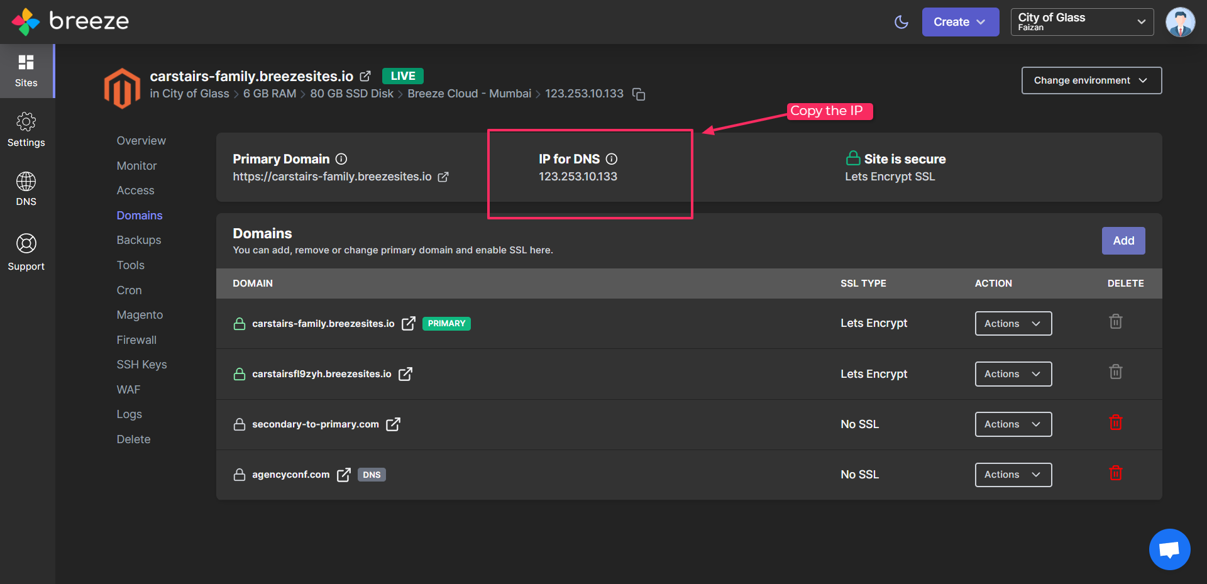Go to the Overview tab

141,141
